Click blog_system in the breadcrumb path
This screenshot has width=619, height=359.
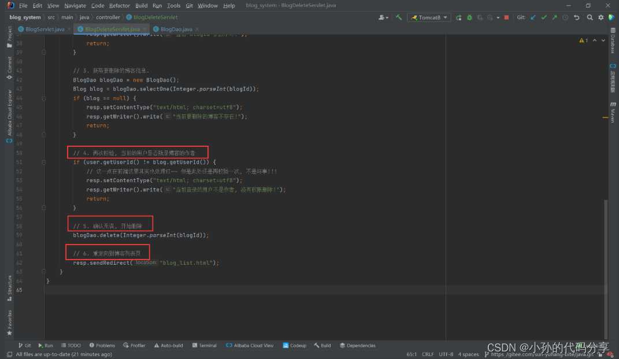tap(25, 17)
